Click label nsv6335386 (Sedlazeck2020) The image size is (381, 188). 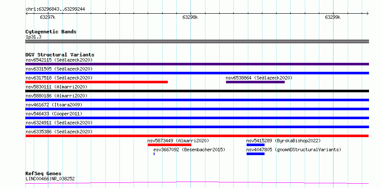[x=59, y=132]
